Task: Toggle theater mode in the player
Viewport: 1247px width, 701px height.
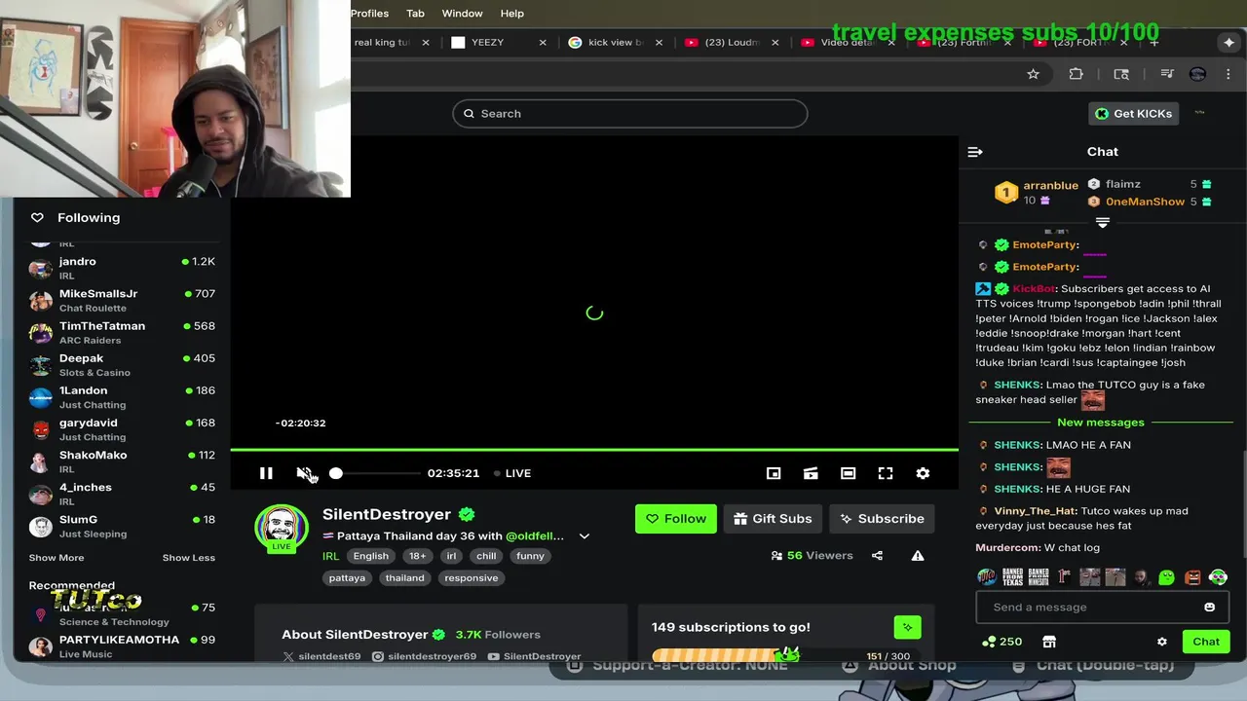Action: (849, 473)
